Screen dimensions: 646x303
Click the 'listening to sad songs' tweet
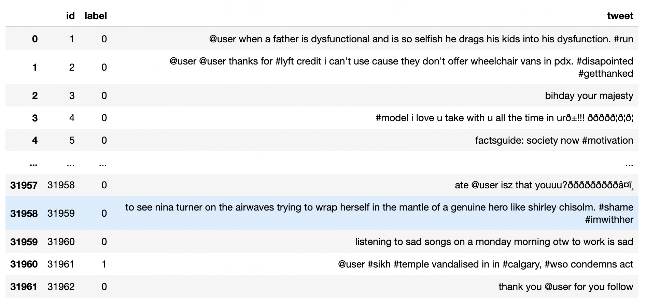494,242
